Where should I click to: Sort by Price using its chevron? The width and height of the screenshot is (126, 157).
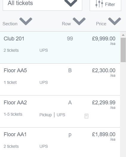coord(115,21)
